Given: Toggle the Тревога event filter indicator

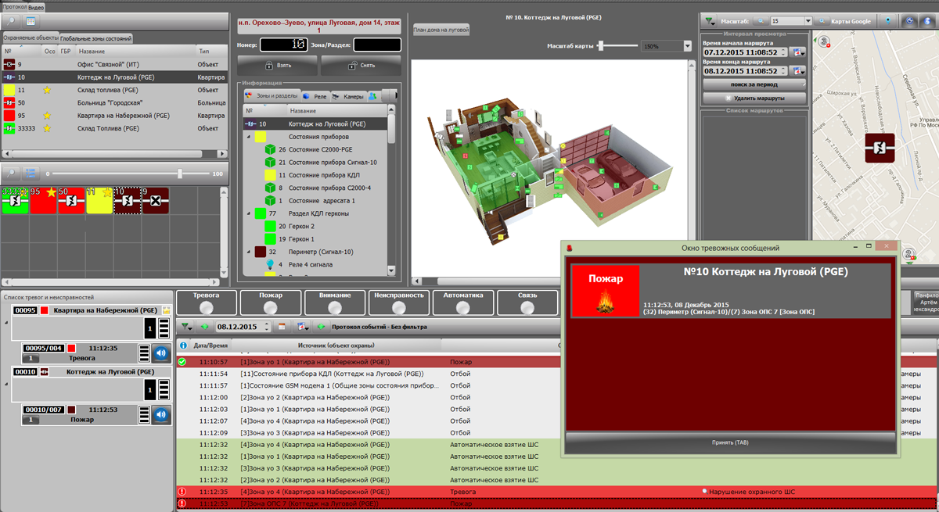Looking at the screenshot, I should click(x=207, y=307).
